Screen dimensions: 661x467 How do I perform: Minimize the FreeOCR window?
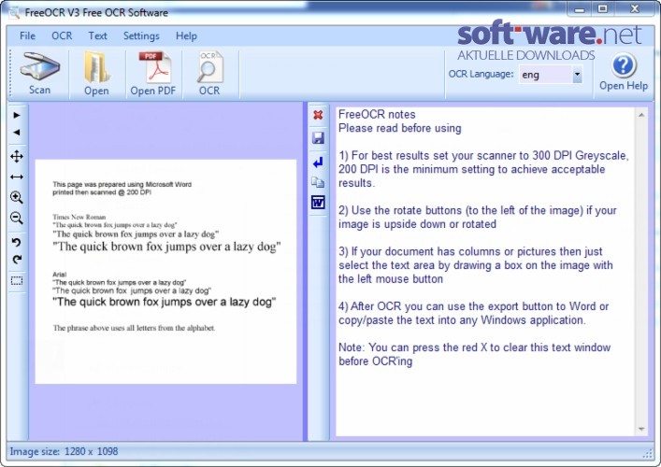click(x=580, y=8)
